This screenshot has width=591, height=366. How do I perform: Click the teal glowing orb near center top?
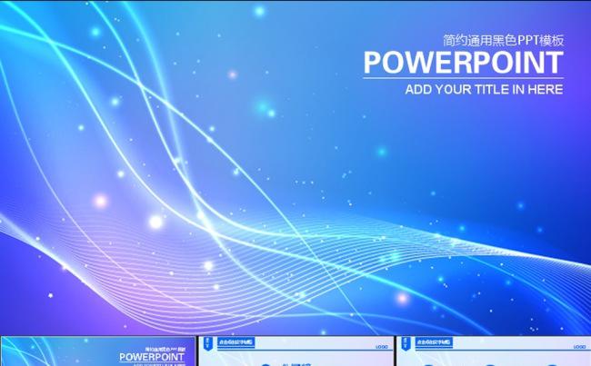click(263, 107)
